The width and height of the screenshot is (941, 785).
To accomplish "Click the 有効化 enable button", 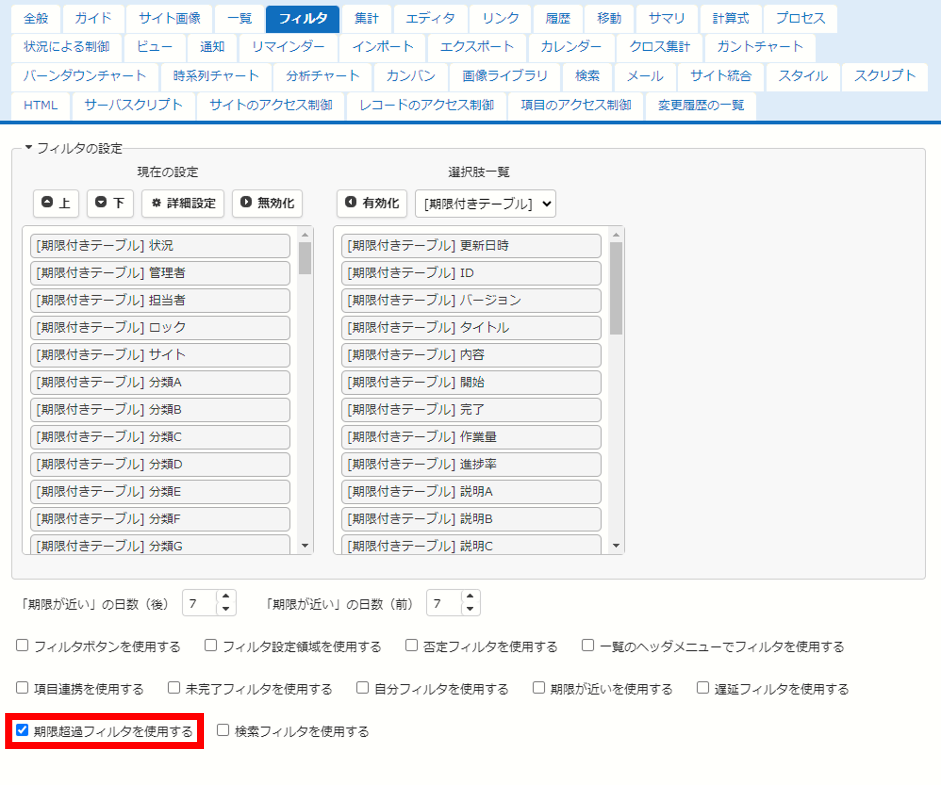I will coord(372,203).
